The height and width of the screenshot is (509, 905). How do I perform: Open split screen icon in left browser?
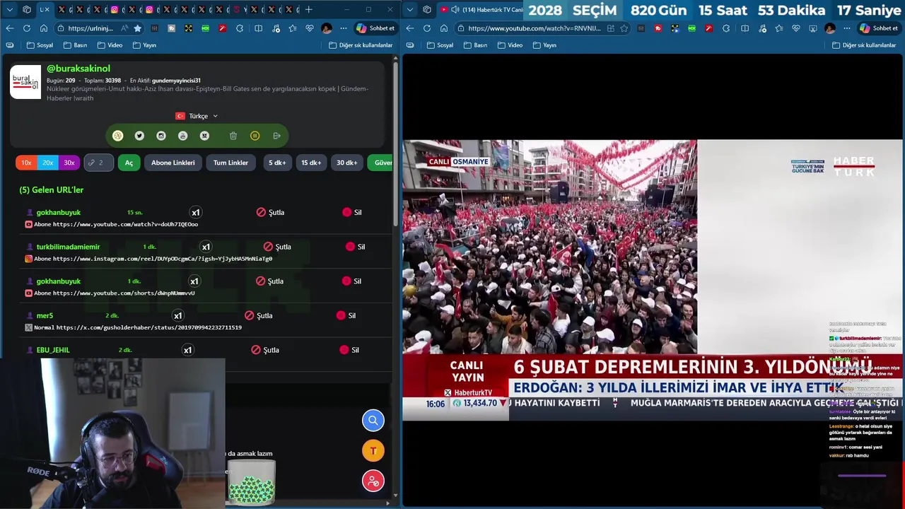coord(258,28)
